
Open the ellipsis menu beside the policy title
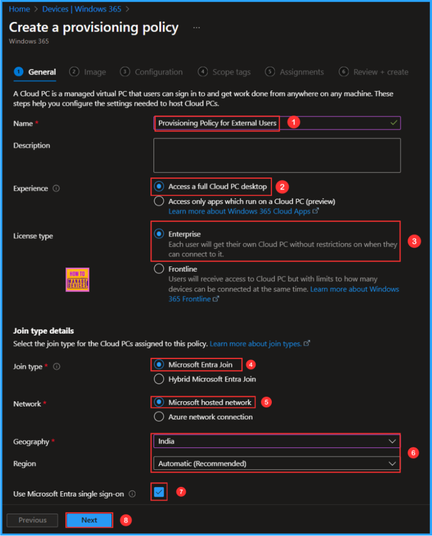196,27
